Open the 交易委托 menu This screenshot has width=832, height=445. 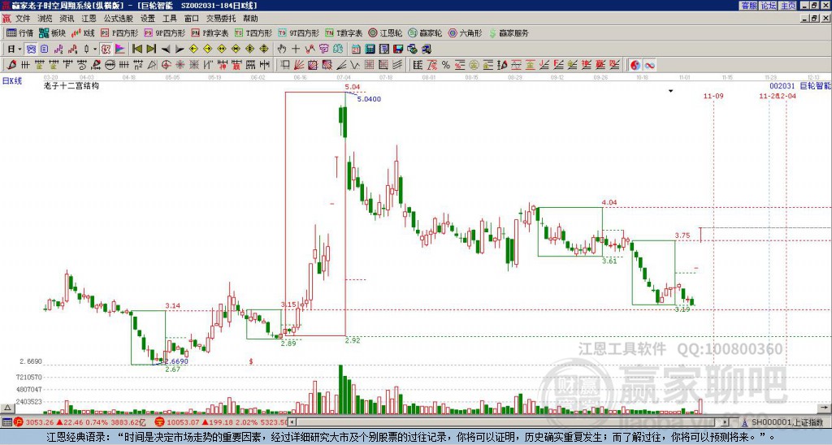point(220,19)
